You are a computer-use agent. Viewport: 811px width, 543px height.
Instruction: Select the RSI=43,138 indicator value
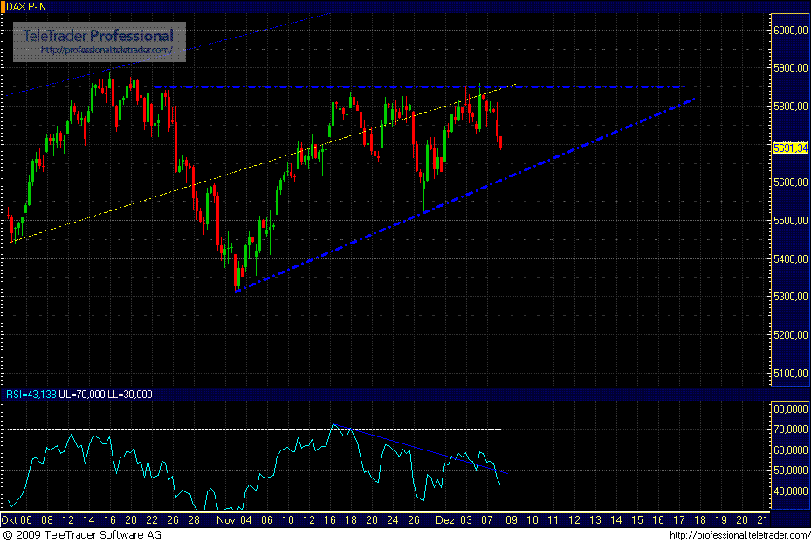coord(31,395)
